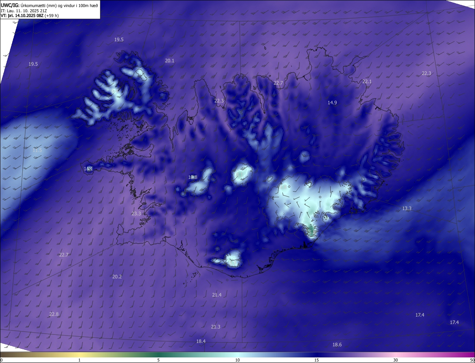Select the 11.1 value label
The height and width of the screenshot is (363, 475).
(x=88, y=169)
